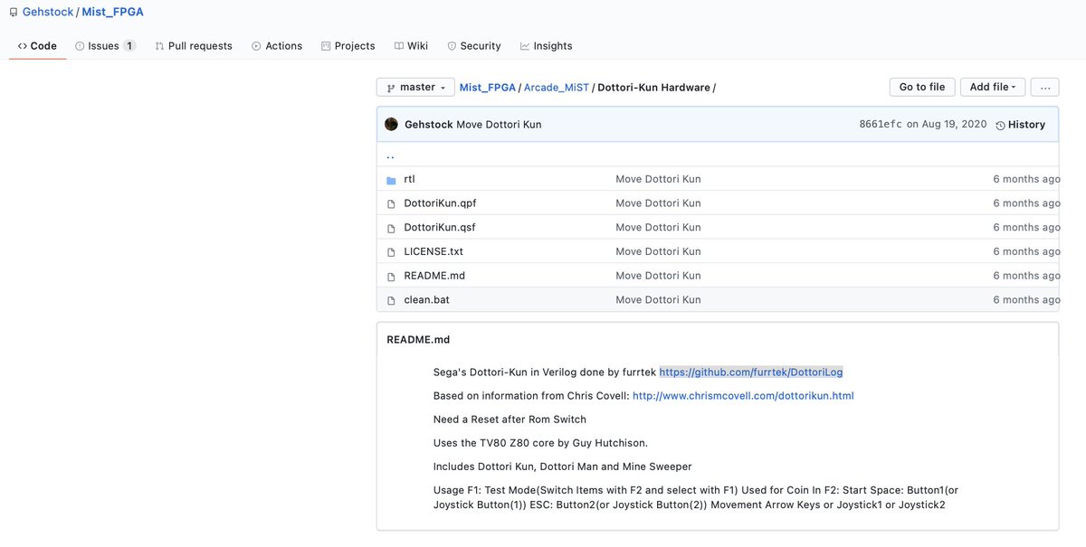Navigate to Arcade_MiST in the breadcrumb
The height and width of the screenshot is (547, 1086).
(x=557, y=88)
